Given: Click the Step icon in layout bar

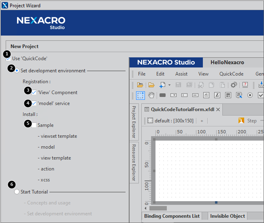Looking at the screenshot, I should pos(242,120).
